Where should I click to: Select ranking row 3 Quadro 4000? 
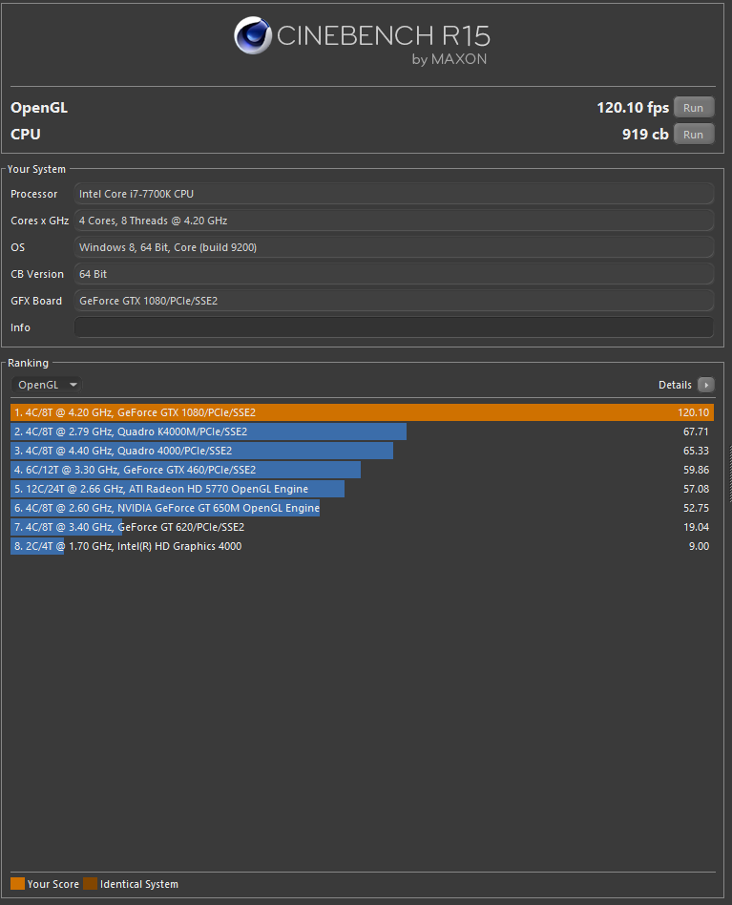pyautogui.click(x=363, y=451)
